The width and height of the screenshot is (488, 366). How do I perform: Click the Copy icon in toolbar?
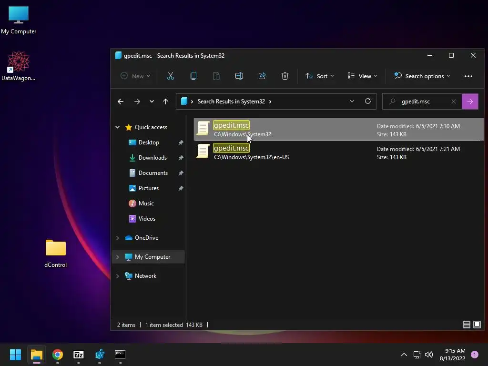pos(193,76)
